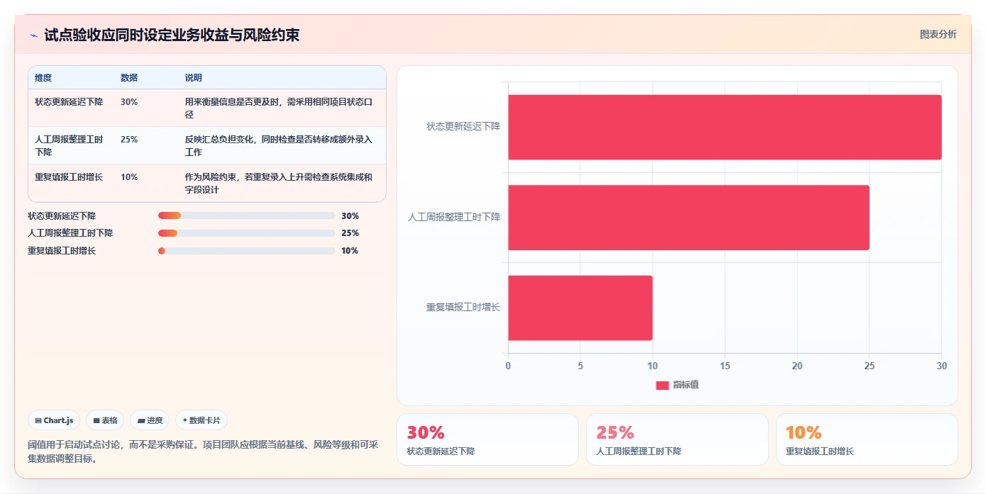
Task: Click the 数据 column header
Action: (129, 78)
